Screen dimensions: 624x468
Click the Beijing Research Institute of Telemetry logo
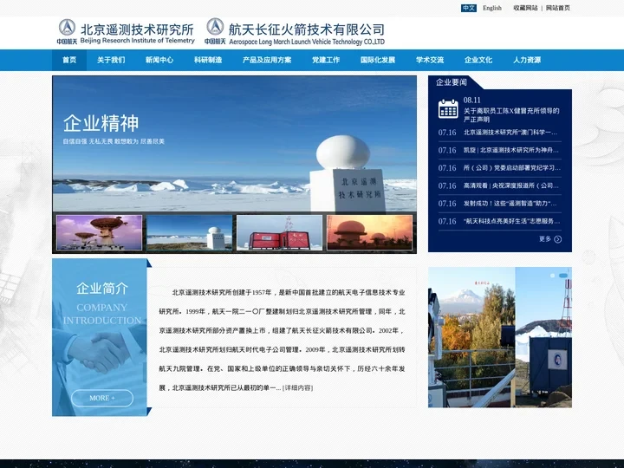point(126,31)
